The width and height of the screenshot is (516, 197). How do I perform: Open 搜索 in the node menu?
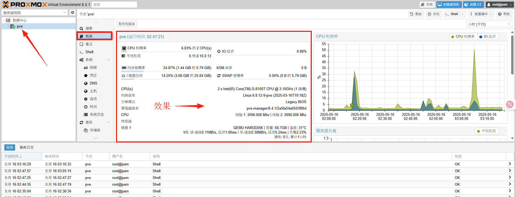click(x=95, y=28)
